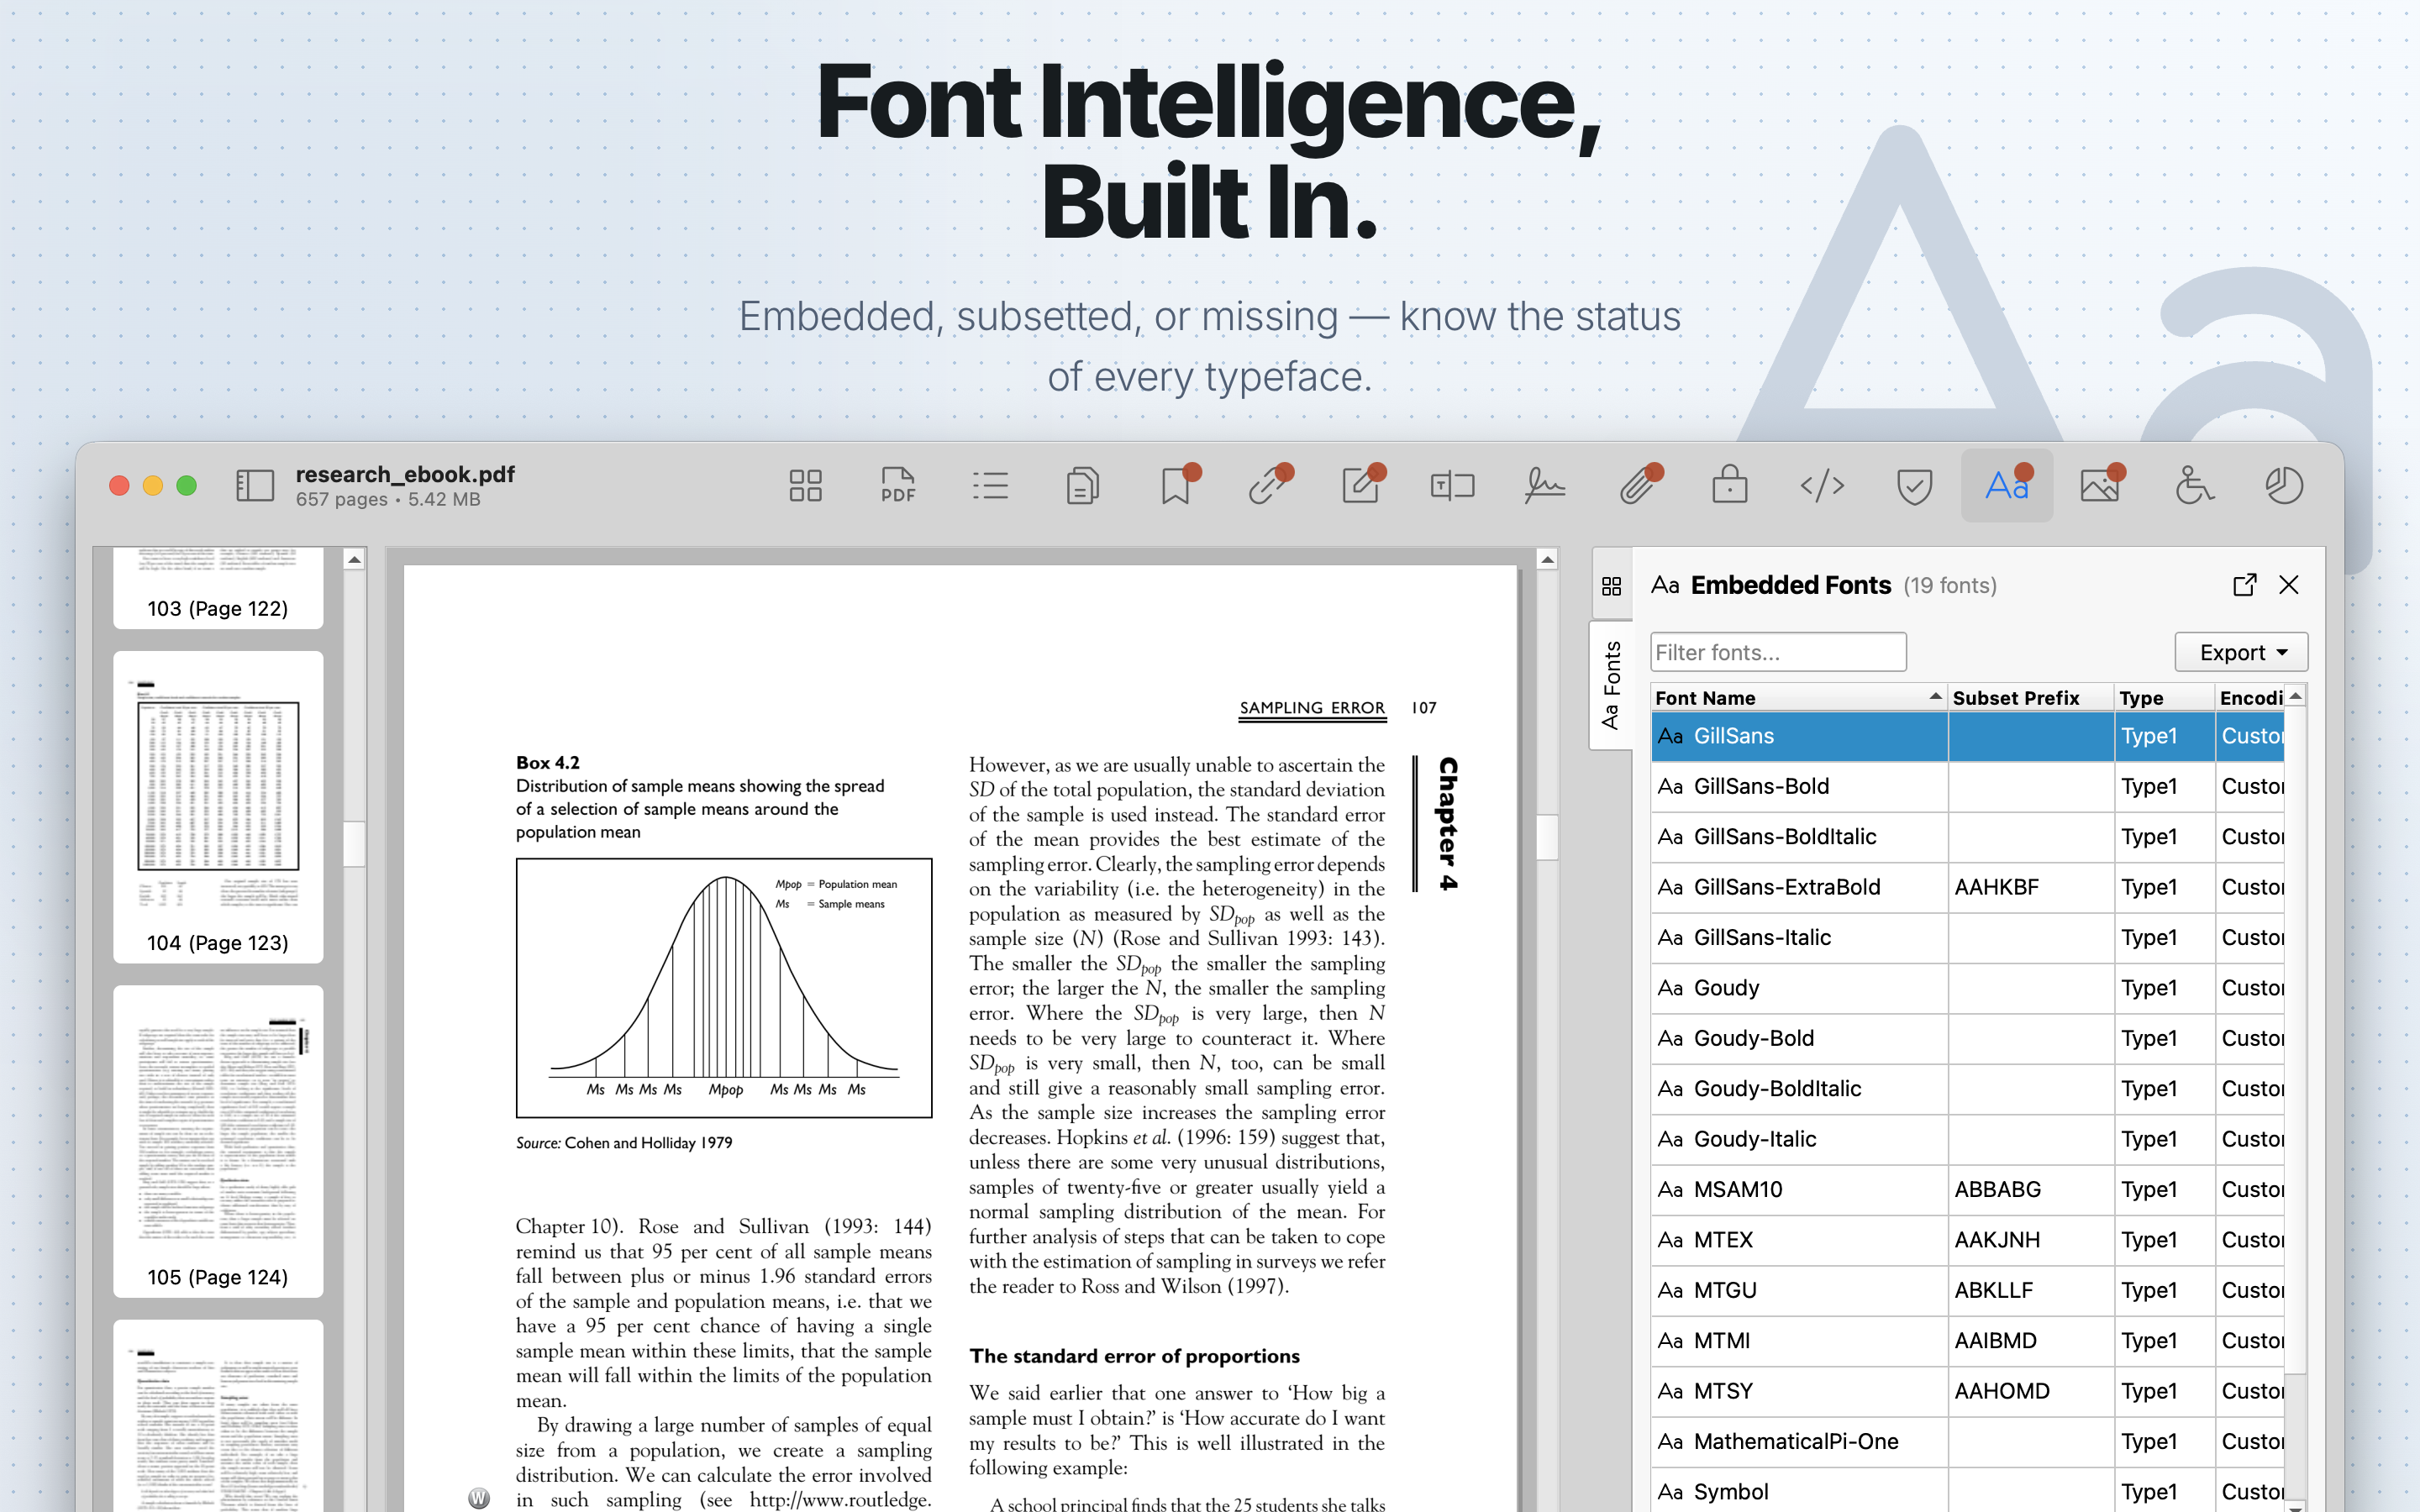
Task: Click the document view scrollbar thumb
Action: 1547,838
